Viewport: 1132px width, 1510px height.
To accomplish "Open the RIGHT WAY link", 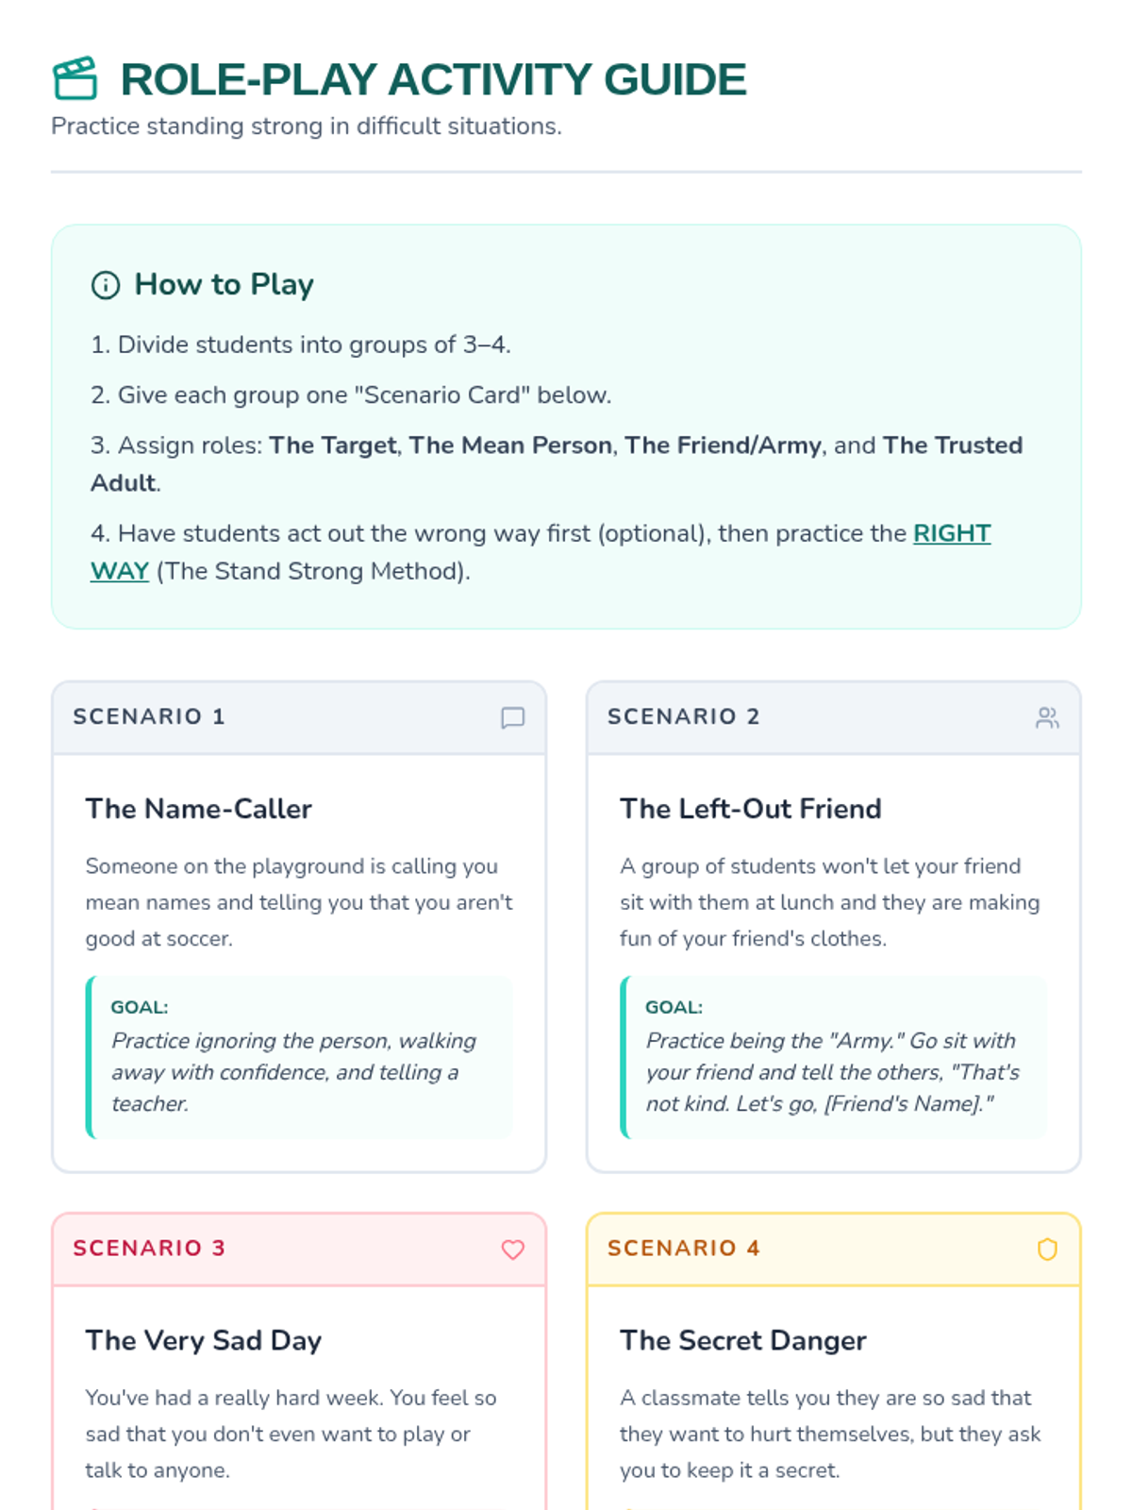I will click(x=951, y=534).
